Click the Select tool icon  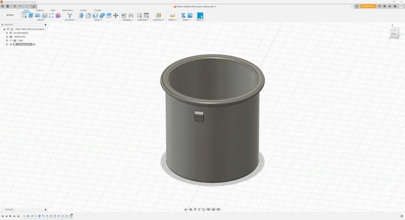pyautogui.click(x=200, y=16)
